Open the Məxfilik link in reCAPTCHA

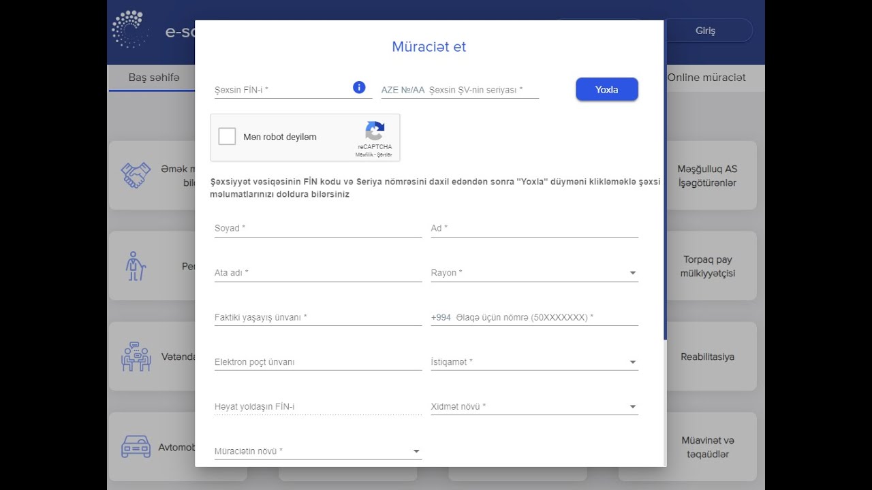[x=364, y=154]
